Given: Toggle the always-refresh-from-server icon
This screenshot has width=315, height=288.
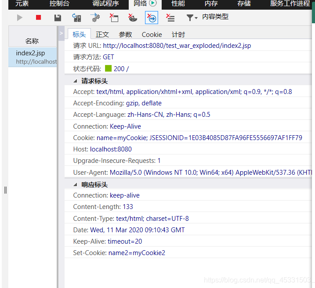Looking at the screenshot, I should click(76, 18).
